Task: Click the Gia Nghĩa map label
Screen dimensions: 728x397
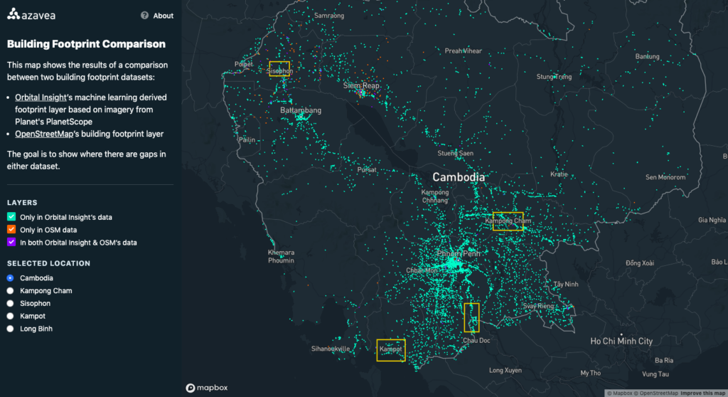Action: click(712, 220)
